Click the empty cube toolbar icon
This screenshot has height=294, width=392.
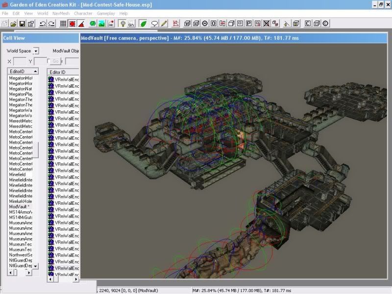tap(231, 24)
